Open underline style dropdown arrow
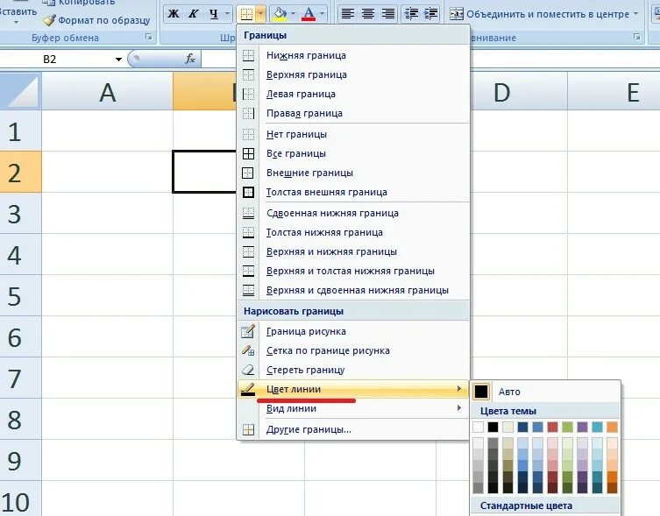Viewport: 660px width, 516px height. [x=227, y=14]
